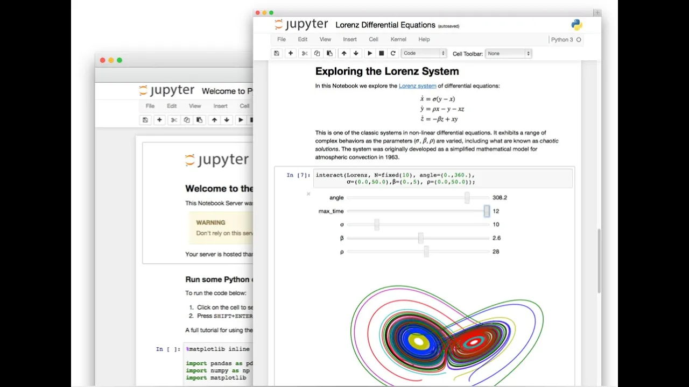Click the max_time slider handle
The width and height of the screenshot is (689, 387).
[487, 211]
